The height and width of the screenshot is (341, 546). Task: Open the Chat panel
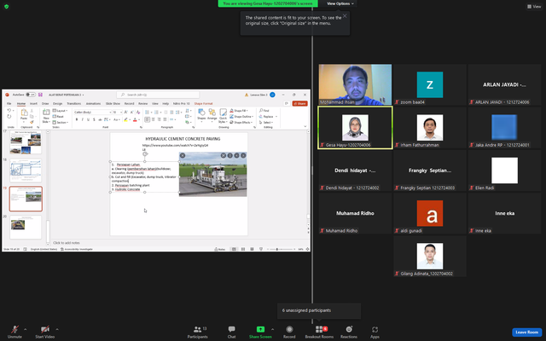coord(231,332)
